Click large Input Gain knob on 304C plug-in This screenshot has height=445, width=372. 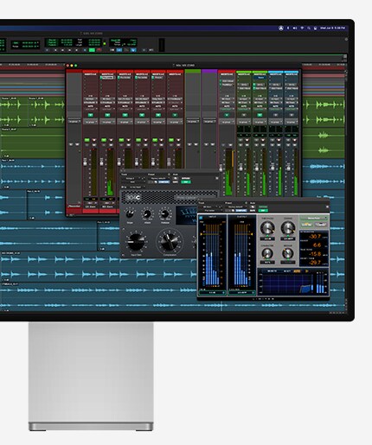click(136, 241)
